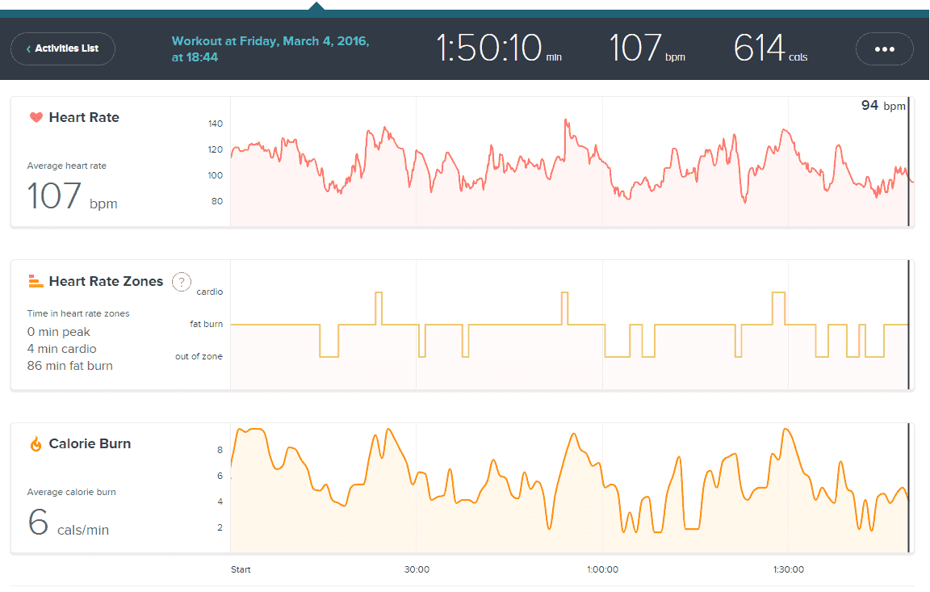Image resolution: width=930 pixels, height=592 pixels.
Task: Click the flame icon beside Calorie Burn
Action: 36,444
